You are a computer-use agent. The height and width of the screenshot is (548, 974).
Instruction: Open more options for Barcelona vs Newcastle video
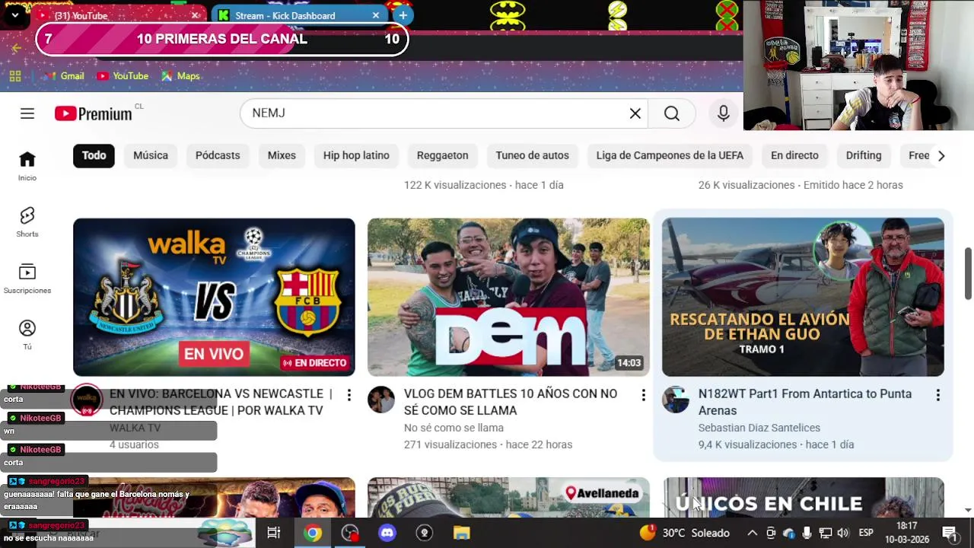349,395
